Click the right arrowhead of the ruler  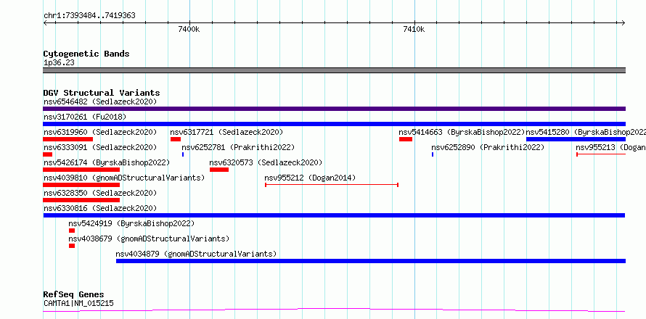[x=623, y=23]
